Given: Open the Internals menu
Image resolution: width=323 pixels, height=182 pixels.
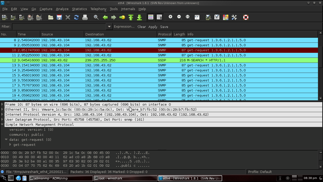Looking at the screenshot, I should (x=128, y=9).
